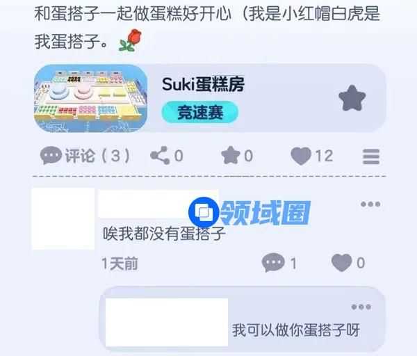417x356 pixels.
Task: Select the 1天前 comment timestamp
Action: click(120, 264)
